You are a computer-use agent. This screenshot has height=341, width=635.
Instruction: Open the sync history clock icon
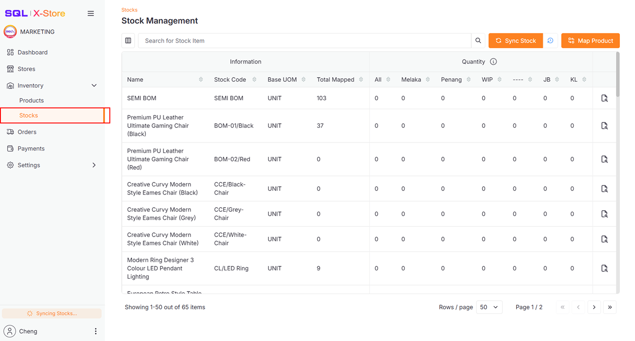[551, 40]
